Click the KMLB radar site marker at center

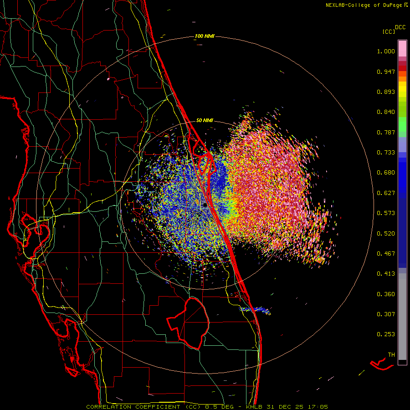(x=205, y=205)
